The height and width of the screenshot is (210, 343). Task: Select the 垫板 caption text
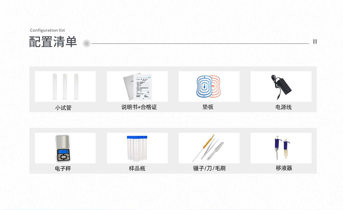[208, 107]
